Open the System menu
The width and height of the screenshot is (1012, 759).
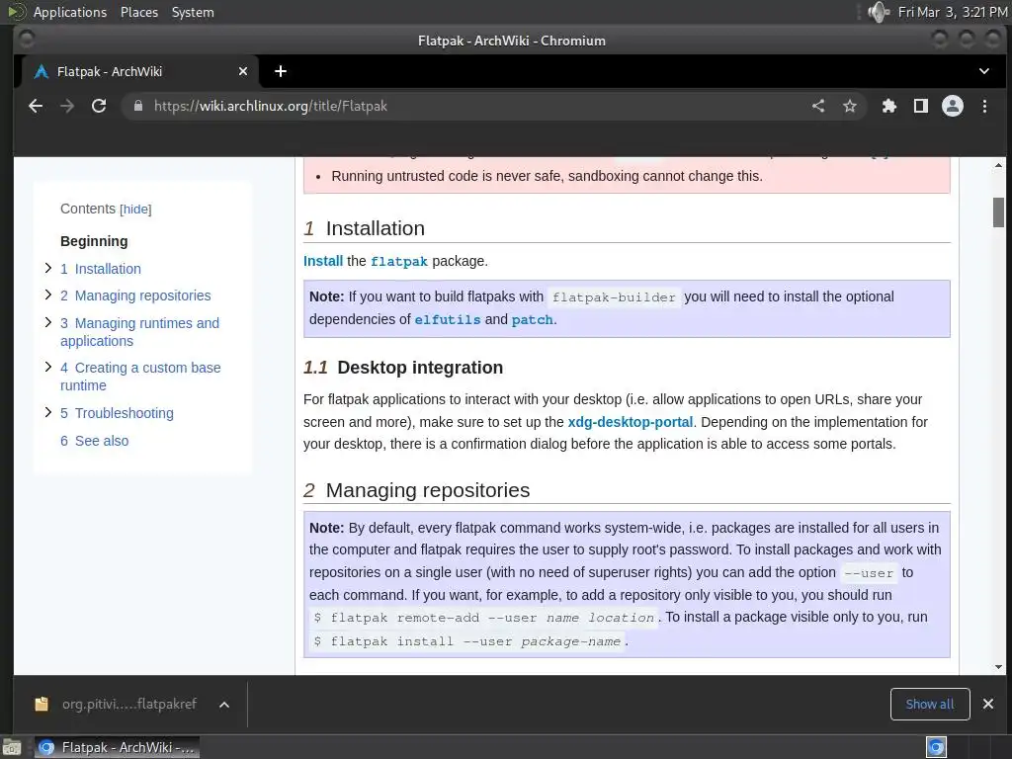coord(193,12)
